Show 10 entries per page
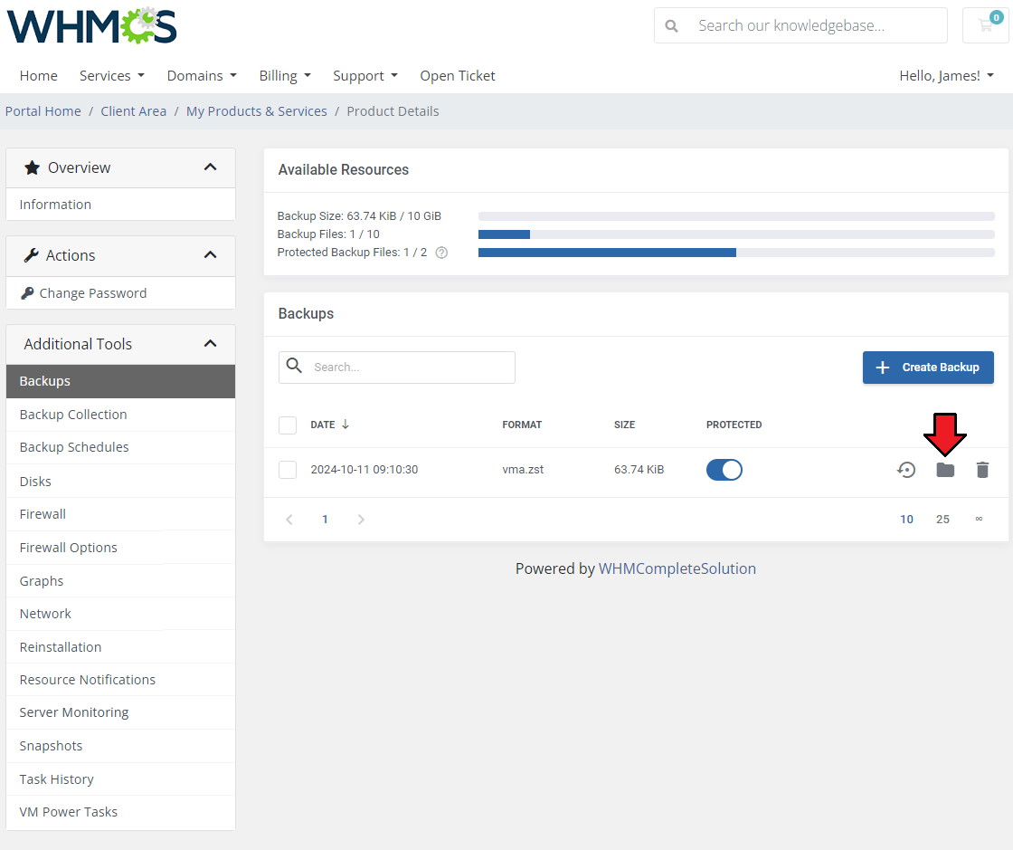This screenshot has height=850, width=1013. point(906,520)
